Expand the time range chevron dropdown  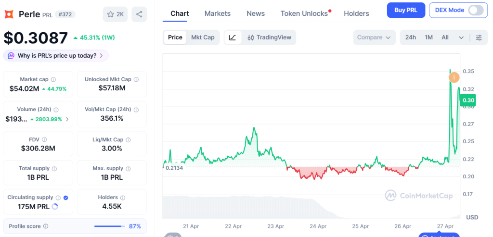click(461, 37)
